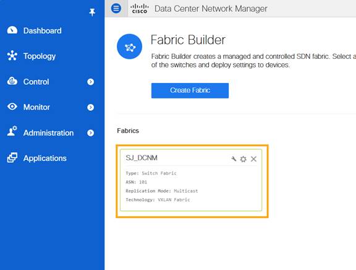Viewport: 356px width, 270px height.
Task: Toggle the hamburger menu button
Action: 116,9
